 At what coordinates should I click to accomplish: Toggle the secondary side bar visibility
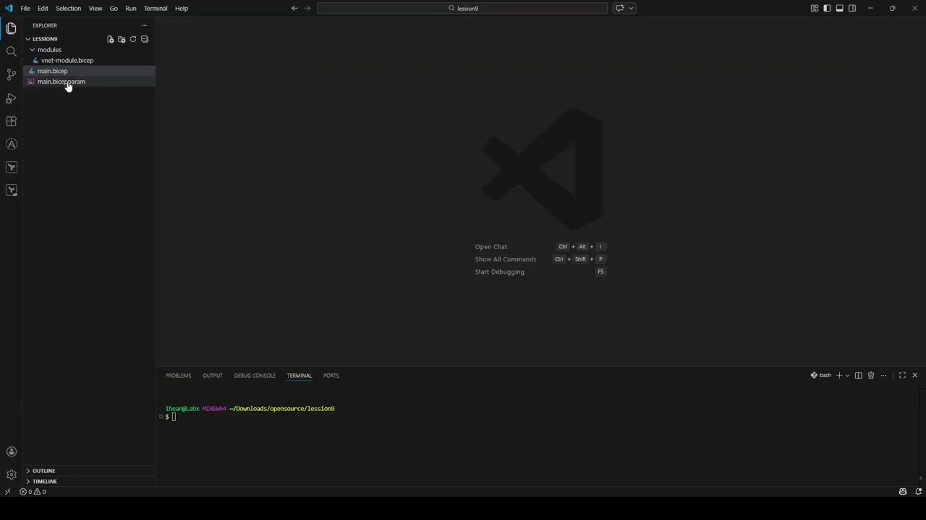pyautogui.click(x=852, y=8)
